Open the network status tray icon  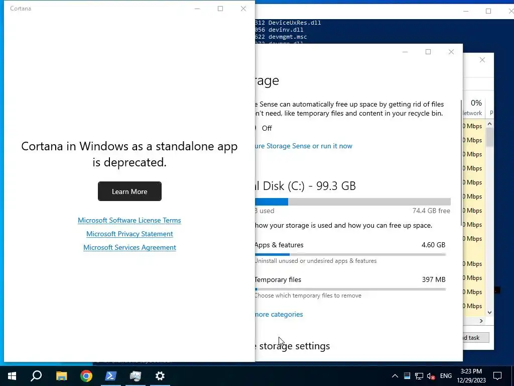419,376
